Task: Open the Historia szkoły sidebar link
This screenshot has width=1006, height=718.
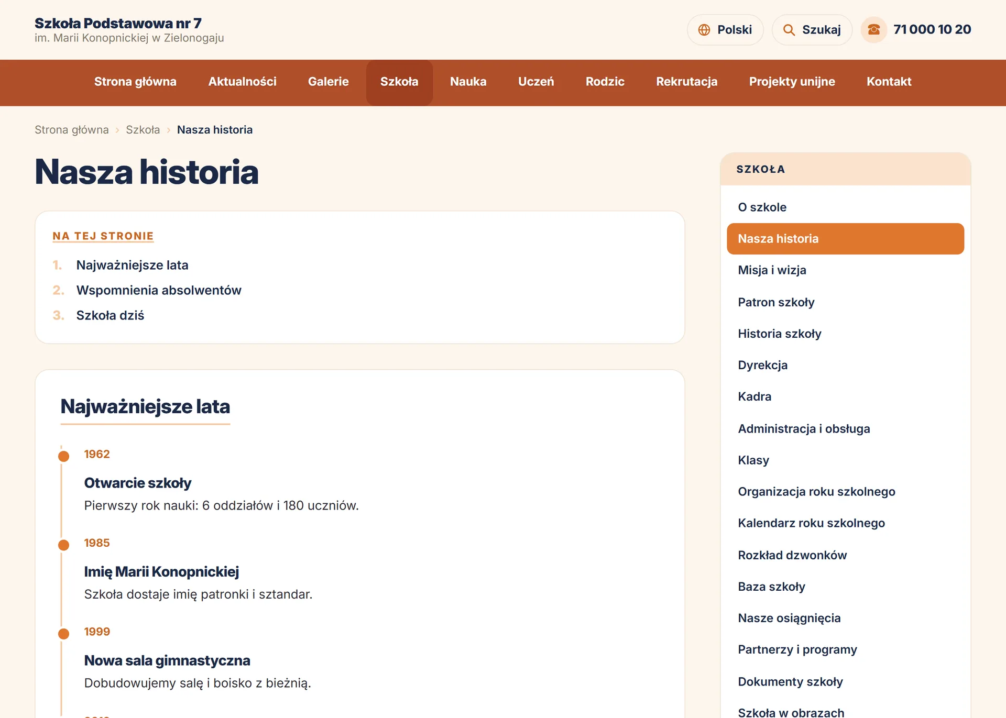Action: 845,334
